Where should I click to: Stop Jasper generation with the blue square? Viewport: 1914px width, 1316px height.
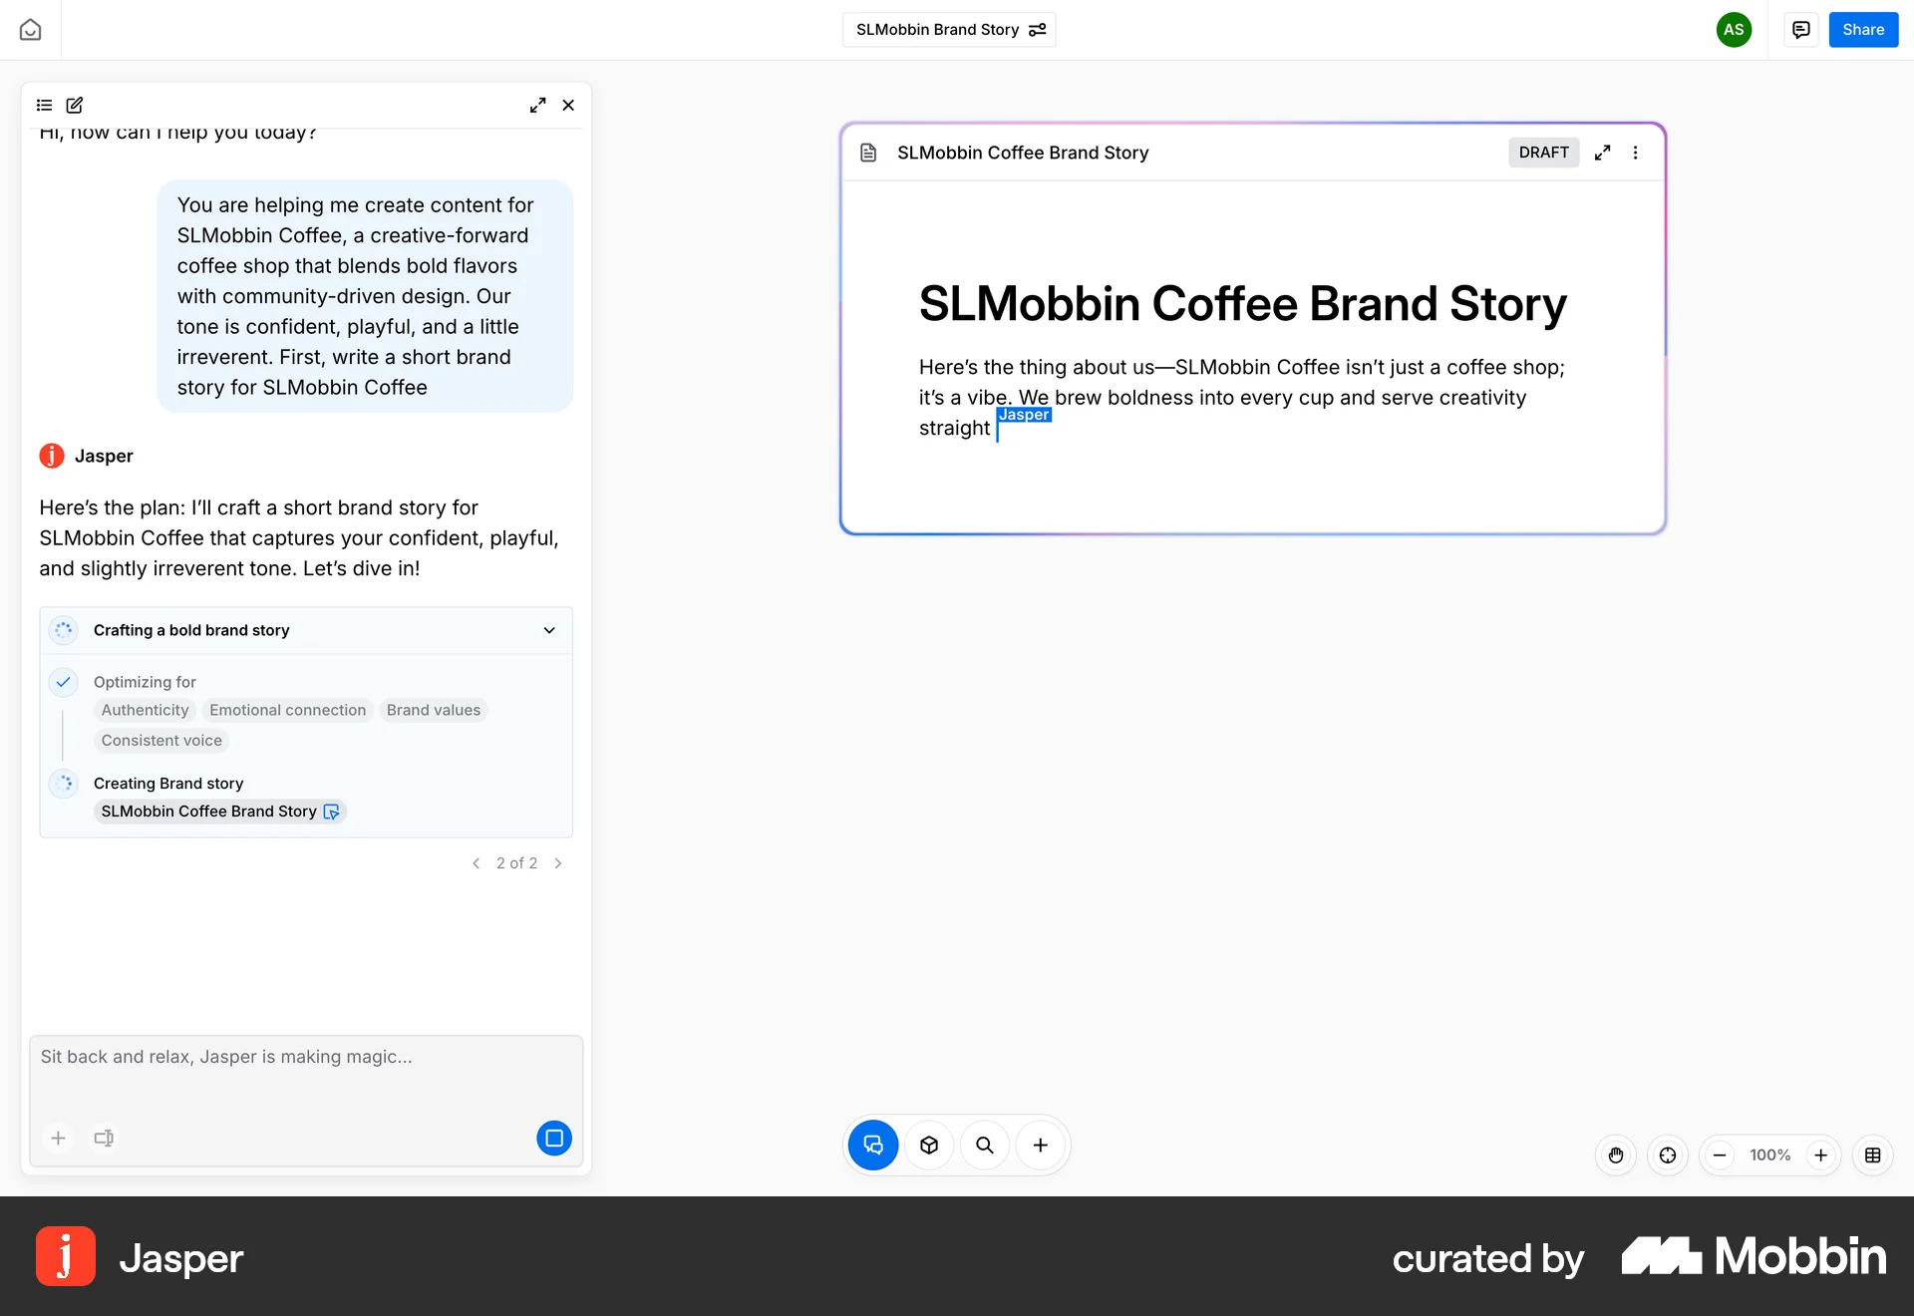click(x=553, y=1138)
